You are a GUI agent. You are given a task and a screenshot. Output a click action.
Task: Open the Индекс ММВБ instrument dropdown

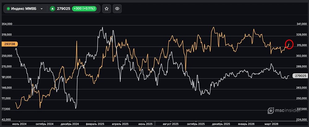[x=25, y=9]
